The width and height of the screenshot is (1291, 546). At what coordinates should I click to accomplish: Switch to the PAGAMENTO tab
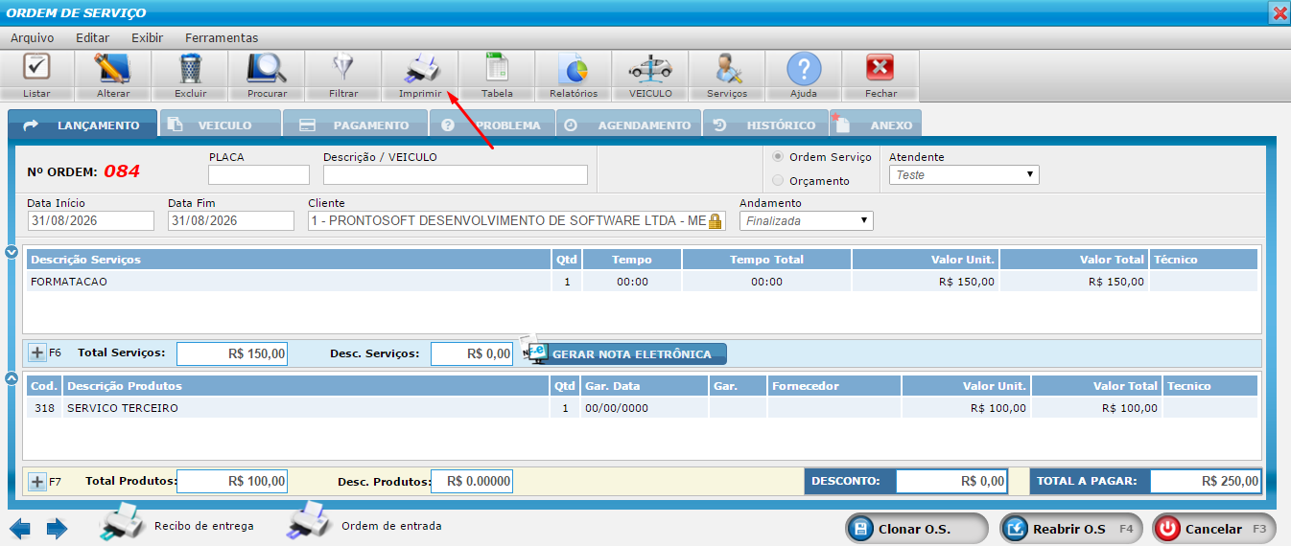tap(356, 125)
